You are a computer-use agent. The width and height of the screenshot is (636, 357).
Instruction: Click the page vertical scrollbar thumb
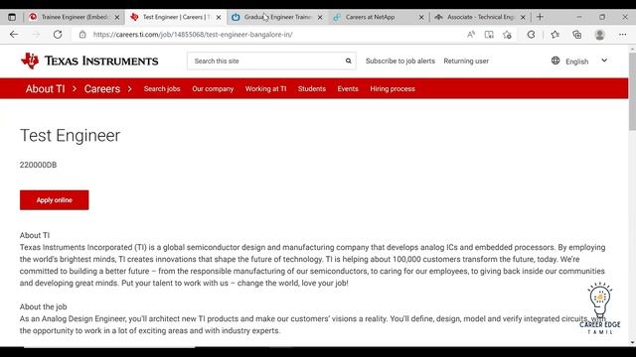click(x=632, y=91)
